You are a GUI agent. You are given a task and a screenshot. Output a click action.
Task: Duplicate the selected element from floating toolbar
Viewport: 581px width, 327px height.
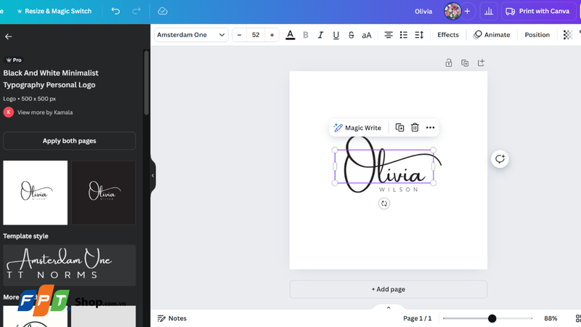[399, 127]
